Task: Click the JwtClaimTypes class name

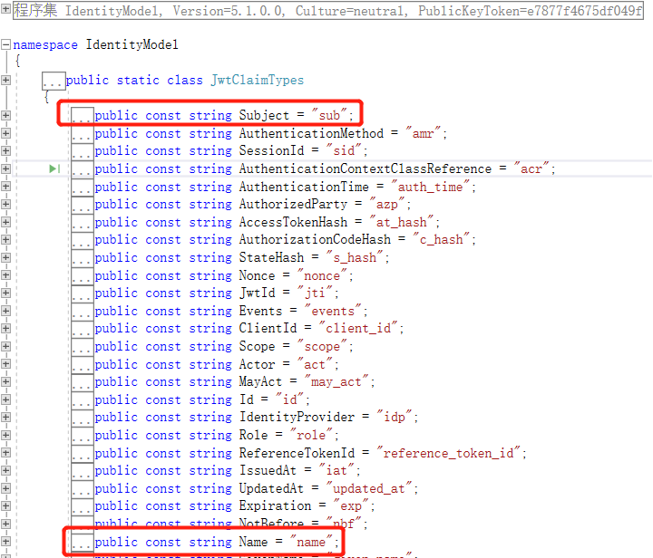Action: [258, 80]
